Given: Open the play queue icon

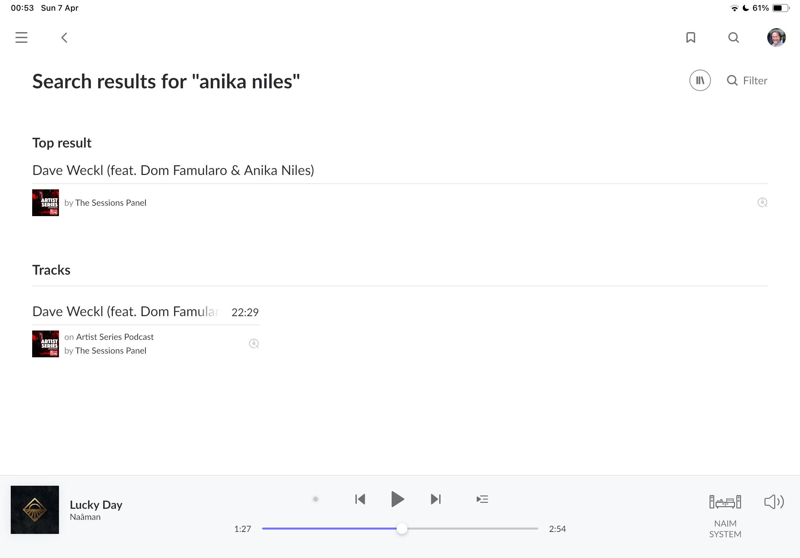Looking at the screenshot, I should [x=482, y=499].
